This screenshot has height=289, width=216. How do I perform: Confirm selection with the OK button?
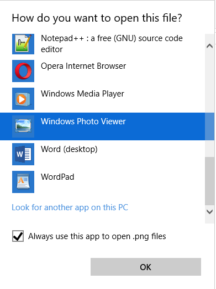coord(146,267)
